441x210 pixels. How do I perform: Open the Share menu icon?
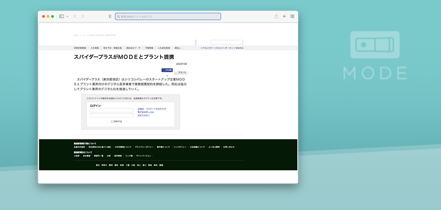(x=276, y=16)
